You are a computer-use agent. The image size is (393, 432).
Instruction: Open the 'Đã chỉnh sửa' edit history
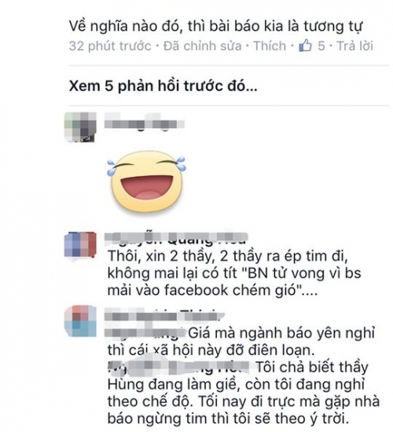(202, 46)
